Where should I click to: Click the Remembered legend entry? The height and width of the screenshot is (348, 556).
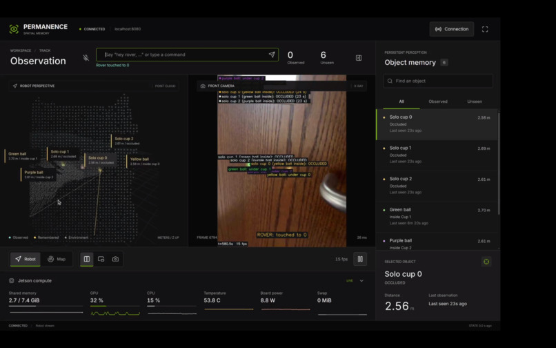pos(46,238)
